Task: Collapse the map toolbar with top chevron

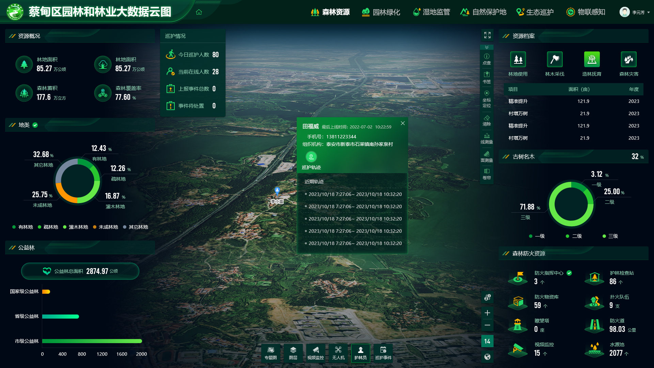Action: pyautogui.click(x=487, y=47)
